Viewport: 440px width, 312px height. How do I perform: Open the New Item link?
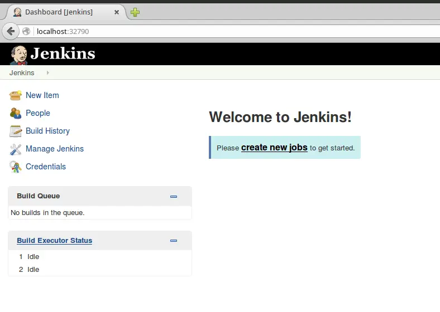tap(42, 95)
